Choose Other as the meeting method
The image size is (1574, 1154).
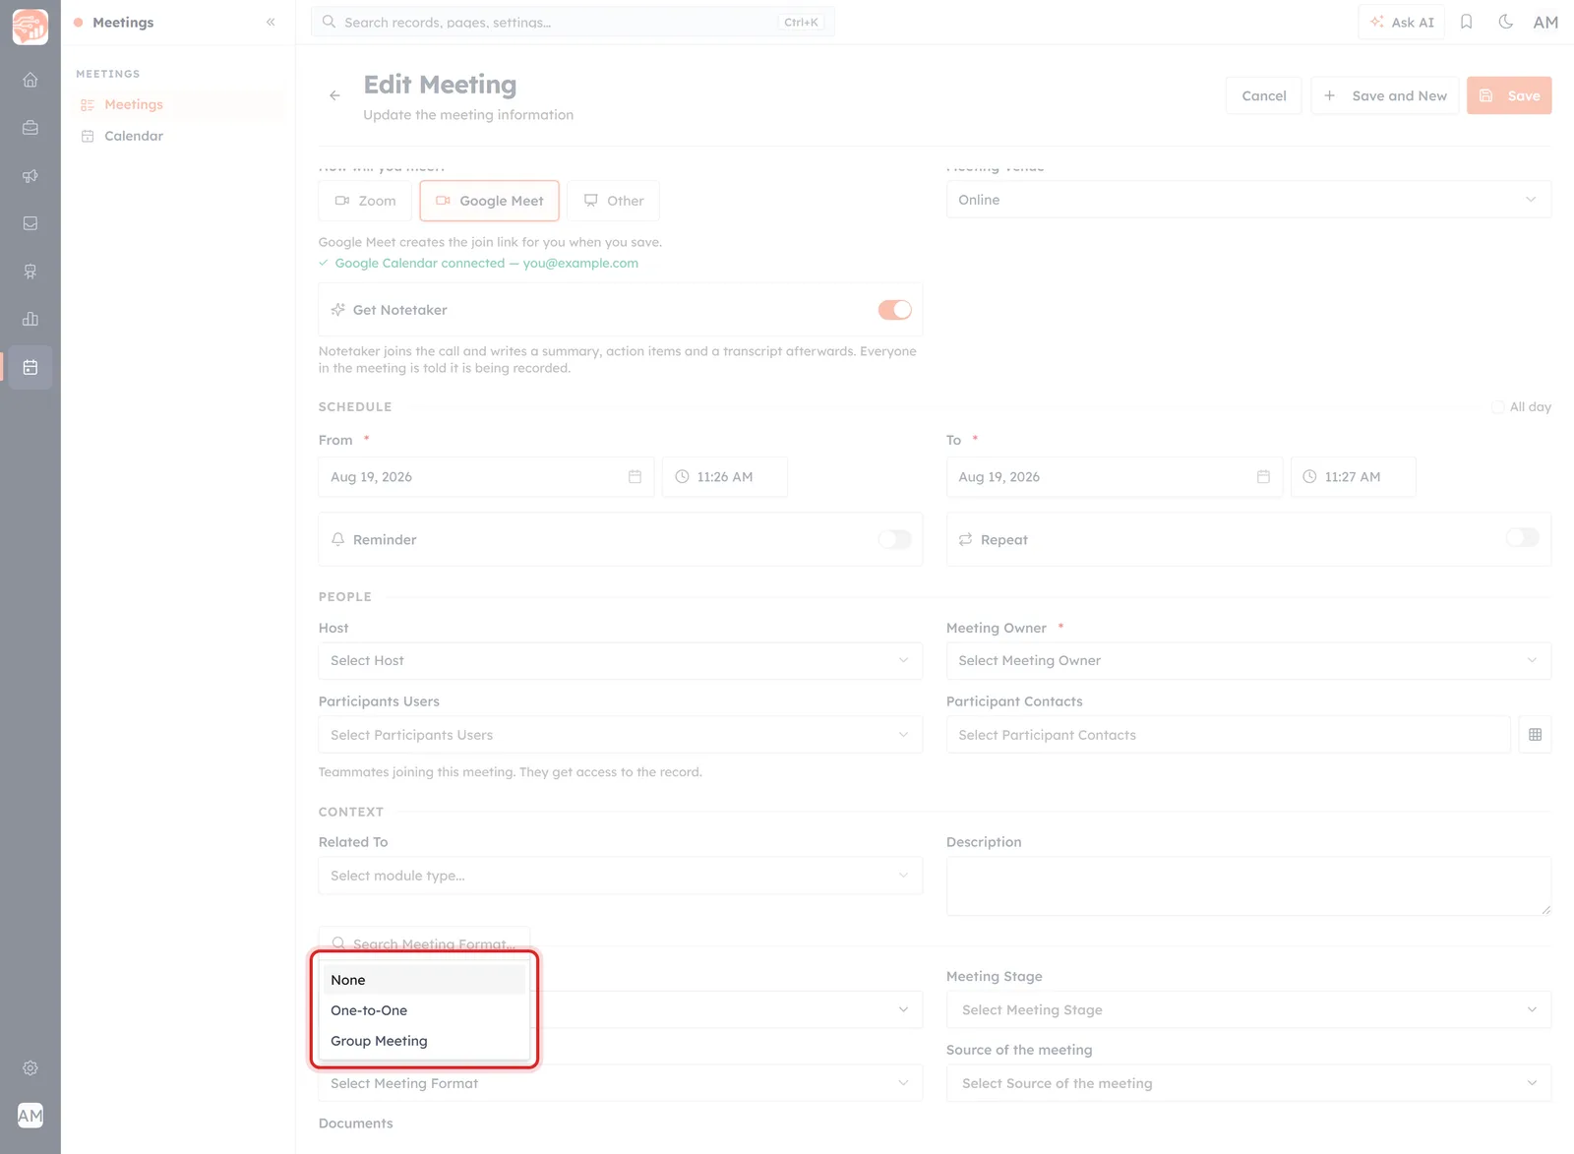coord(613,201)
